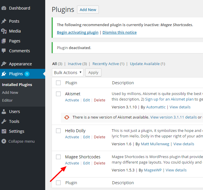Click the Dashboard gauge icon
203x190 pixels.
click(4, 8)
